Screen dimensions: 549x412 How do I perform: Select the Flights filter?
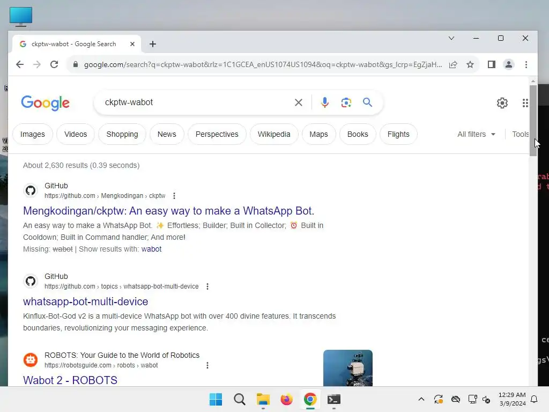(x=398, y=134)
